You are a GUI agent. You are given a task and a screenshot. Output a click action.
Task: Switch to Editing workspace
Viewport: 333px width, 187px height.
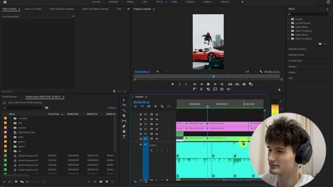click(x=130, y=2)
